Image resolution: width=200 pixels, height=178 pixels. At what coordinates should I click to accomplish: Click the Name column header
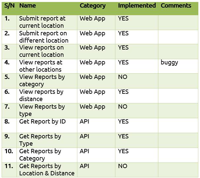tap(27, 6)
